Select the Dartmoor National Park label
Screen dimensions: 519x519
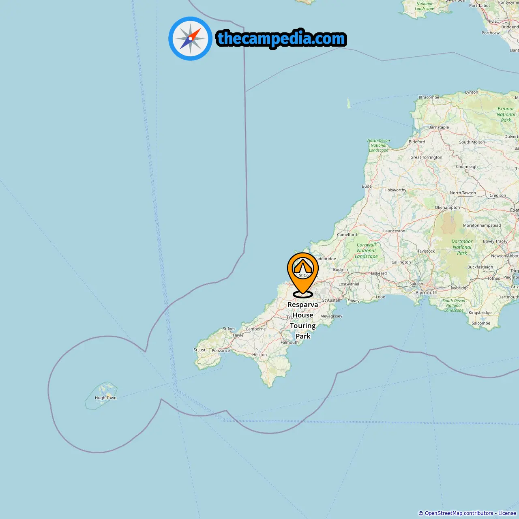462,247
